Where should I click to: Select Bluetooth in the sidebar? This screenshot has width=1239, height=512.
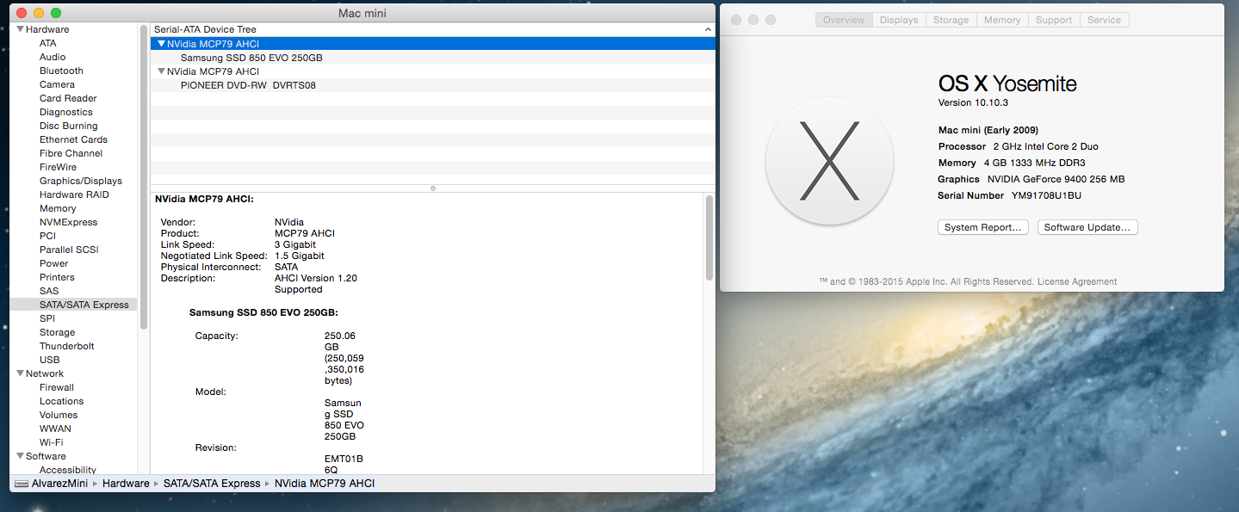61,71
